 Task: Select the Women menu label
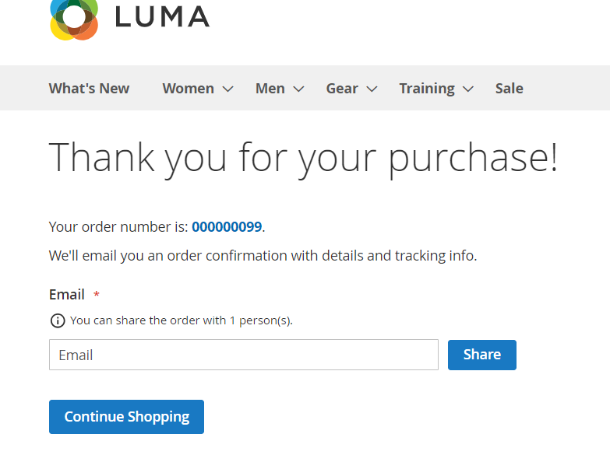click(x=188, y=89)
